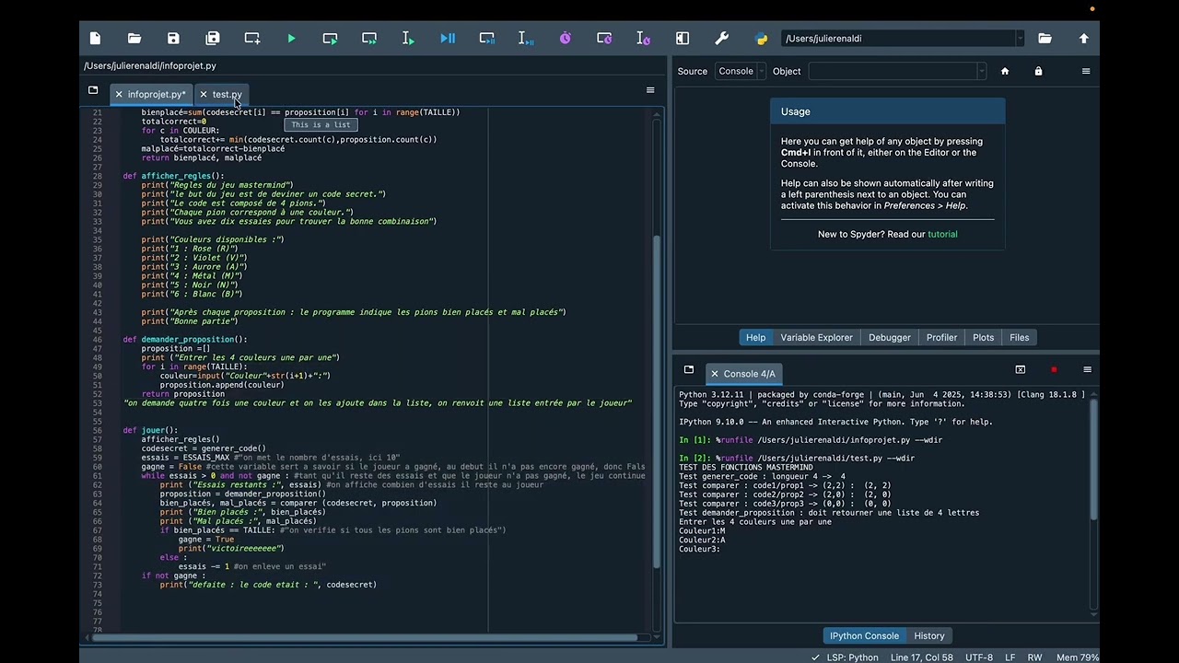Screen dimensions: 1179x663
Task: Close the infoprojet.py tab
Action: tap(119, 94)
